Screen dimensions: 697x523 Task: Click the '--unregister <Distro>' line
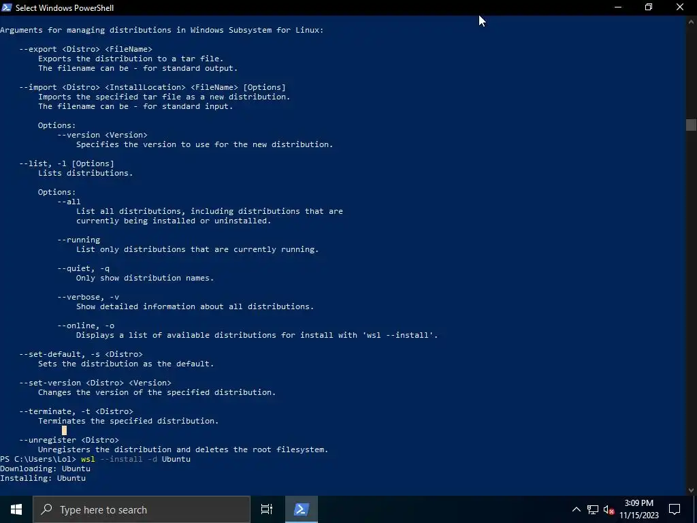pos(69,440)
